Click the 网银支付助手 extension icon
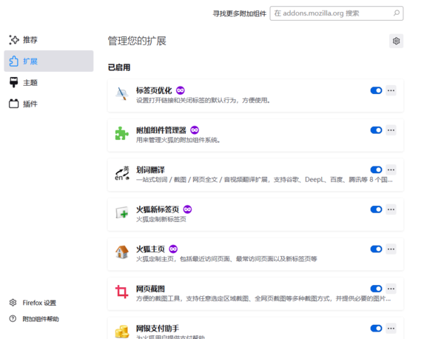 (x=121, y=330)
